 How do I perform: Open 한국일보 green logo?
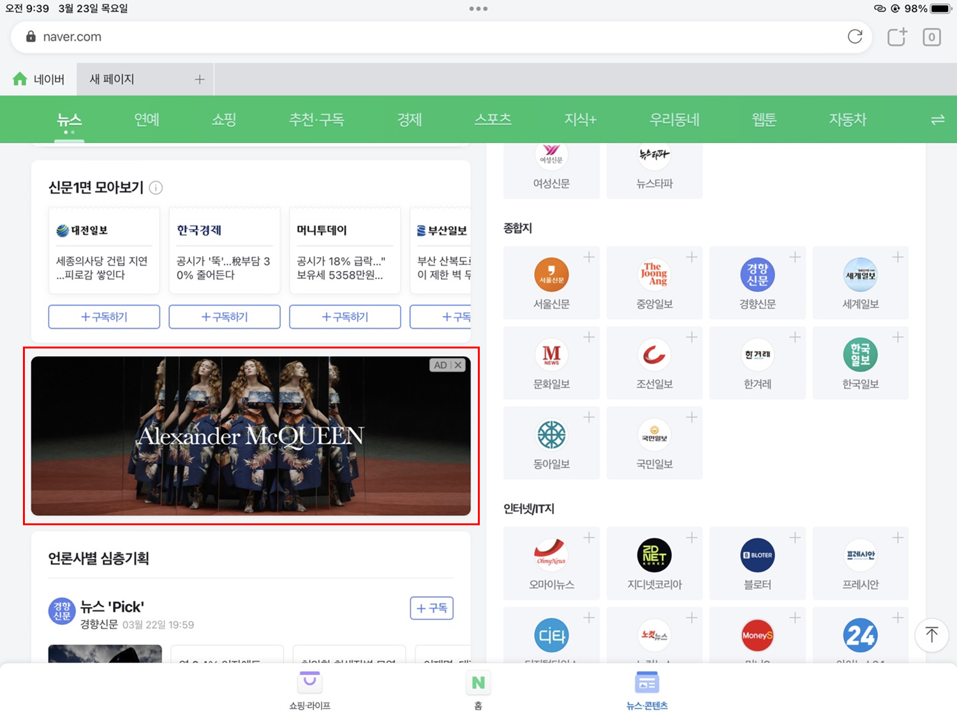click(x=861, y=355)
